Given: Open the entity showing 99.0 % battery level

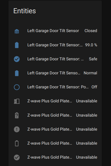Looking at the screenshot, I should 55,45.
